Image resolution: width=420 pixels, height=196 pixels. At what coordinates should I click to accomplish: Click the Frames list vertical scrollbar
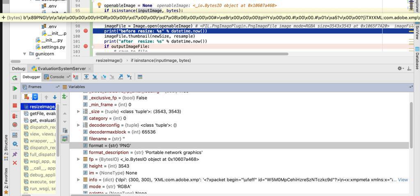[57, 131]
